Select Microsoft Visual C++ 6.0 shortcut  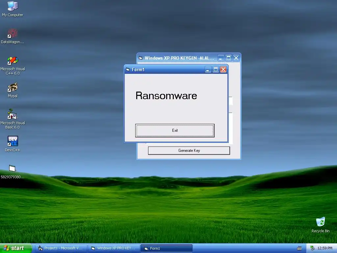coord(13,66)
